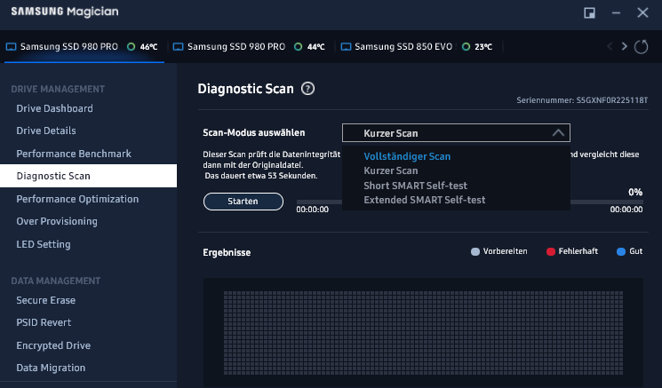Click the Starten button
This screenshot has height=388, width=662.
tap(243, 202)
